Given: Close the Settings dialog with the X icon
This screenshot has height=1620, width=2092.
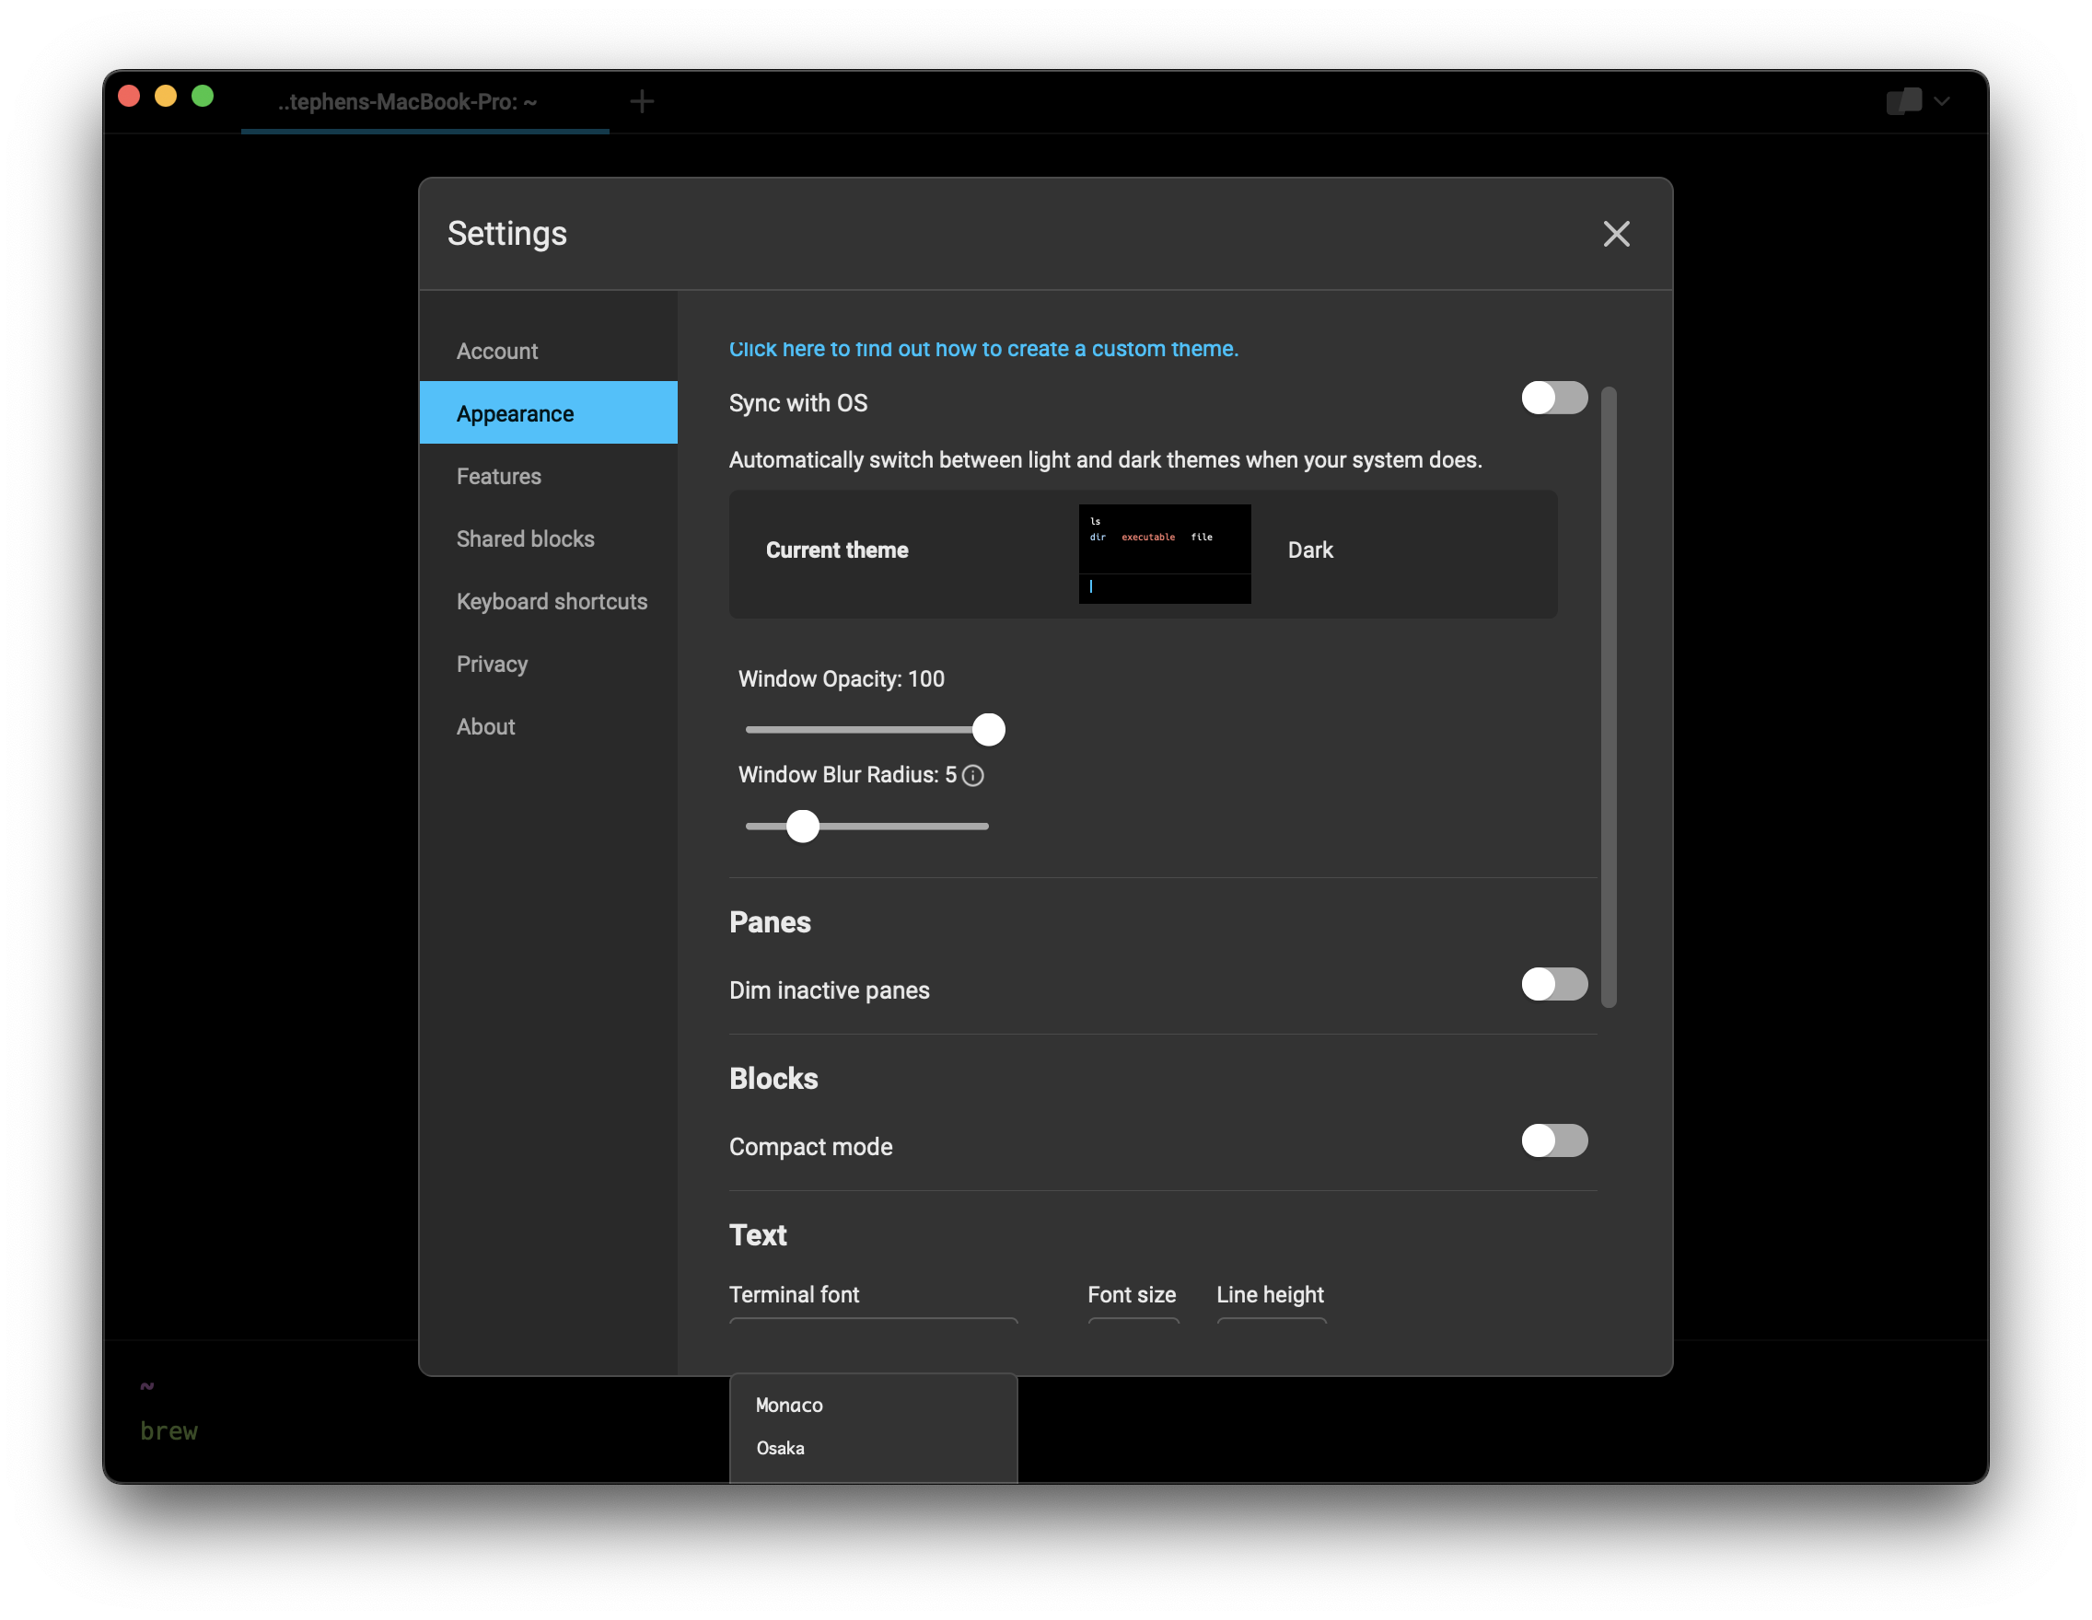Looking at the screenshot, I should 1616,234.
